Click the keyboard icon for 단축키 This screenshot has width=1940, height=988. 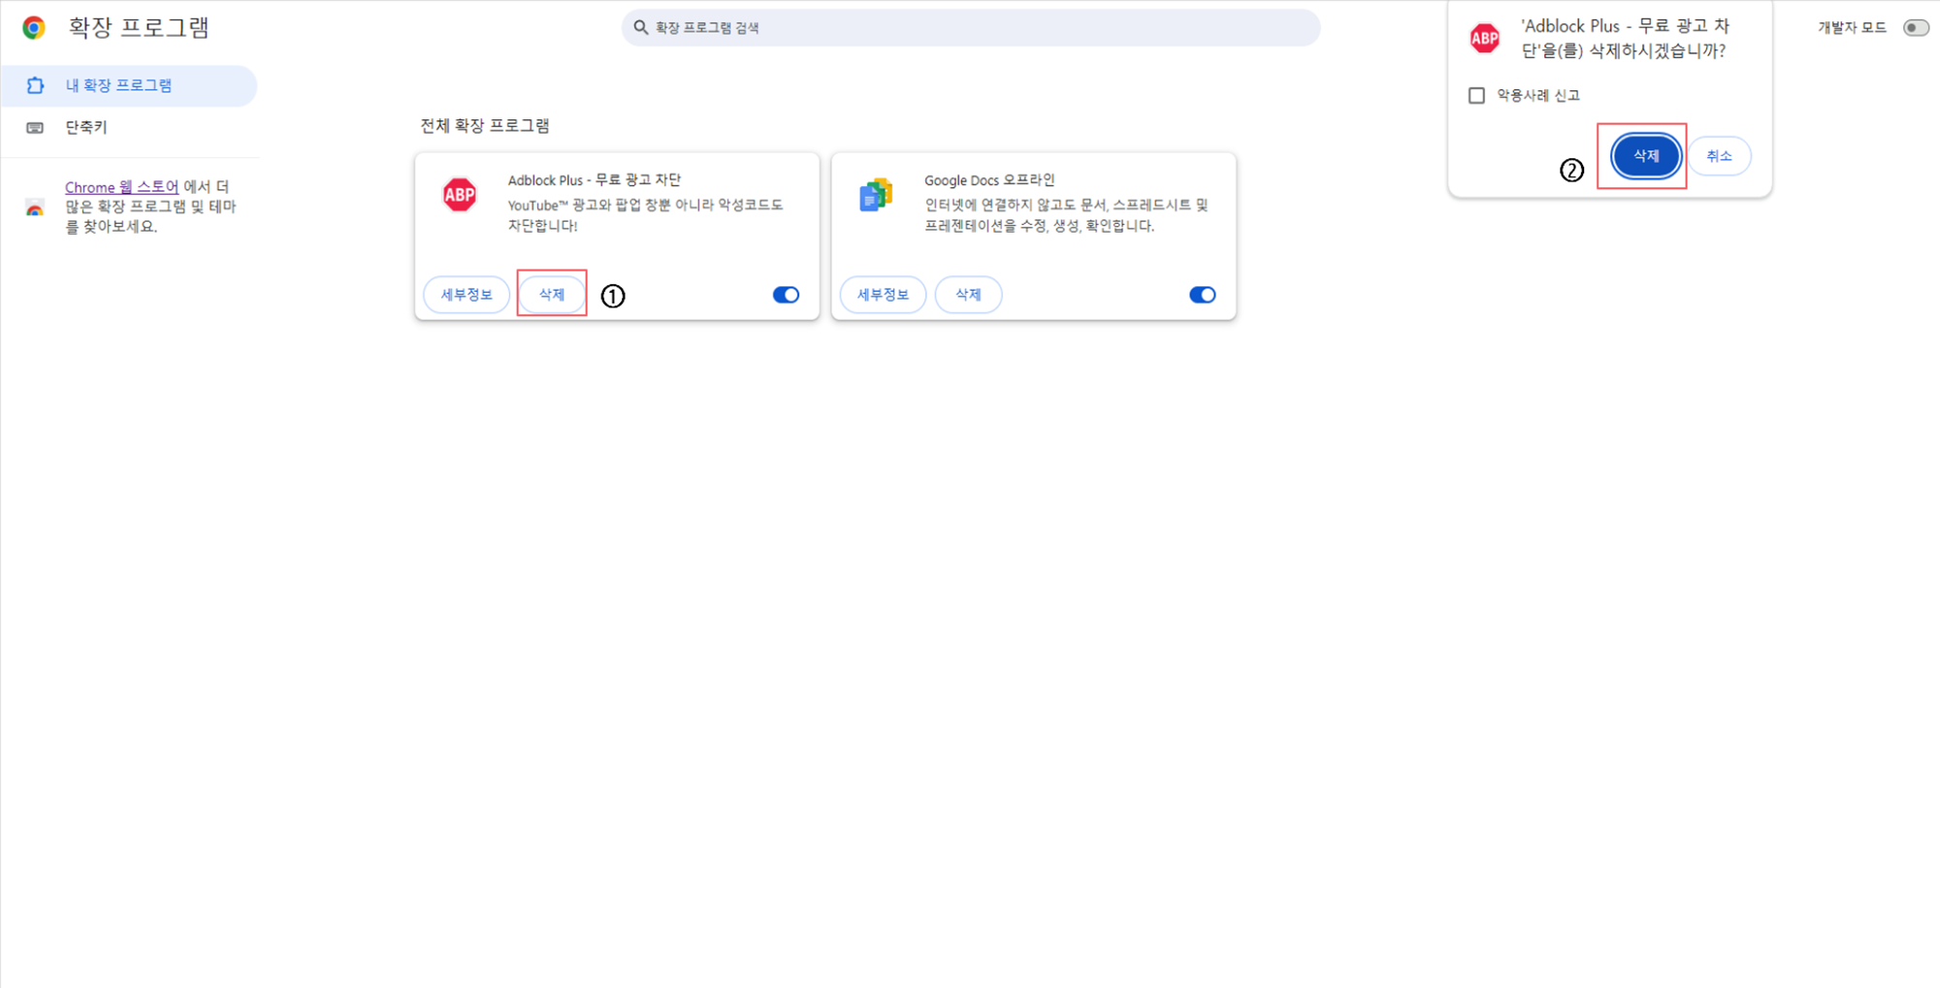[36, 128]
